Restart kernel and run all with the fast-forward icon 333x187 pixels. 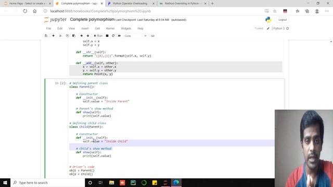click(x=119, y=36)
